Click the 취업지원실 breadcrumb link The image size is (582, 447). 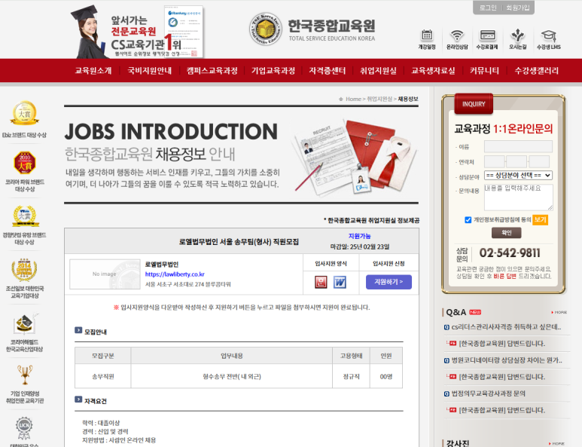click(379, 99)
